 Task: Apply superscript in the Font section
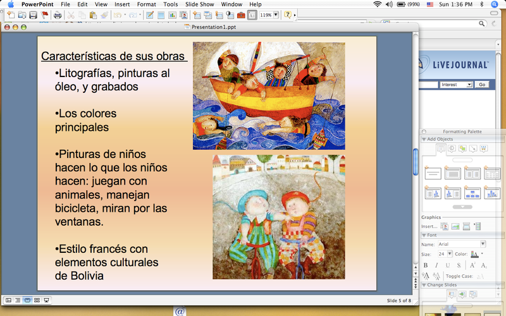point(472,265)
